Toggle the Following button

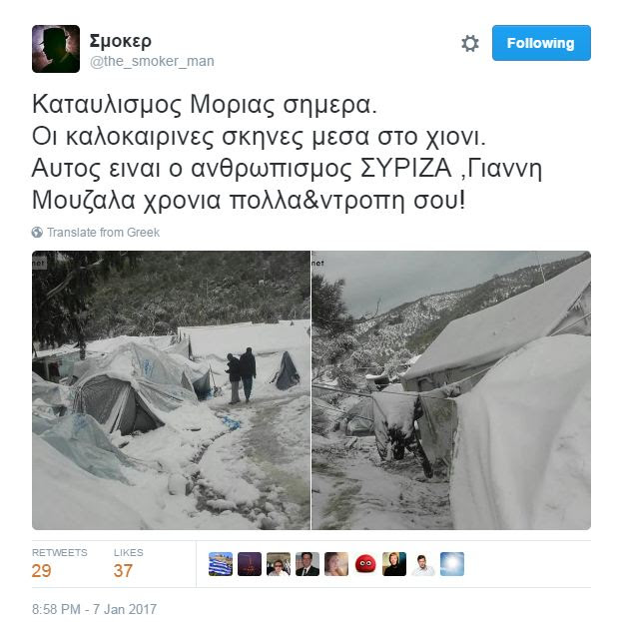coord(541,43)
